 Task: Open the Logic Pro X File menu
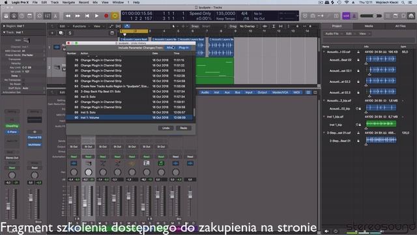[x=35, y=3]
